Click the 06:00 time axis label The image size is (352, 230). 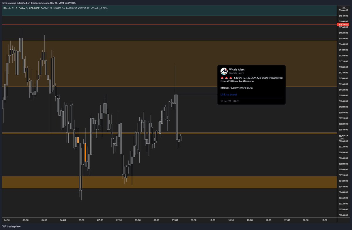63,220
